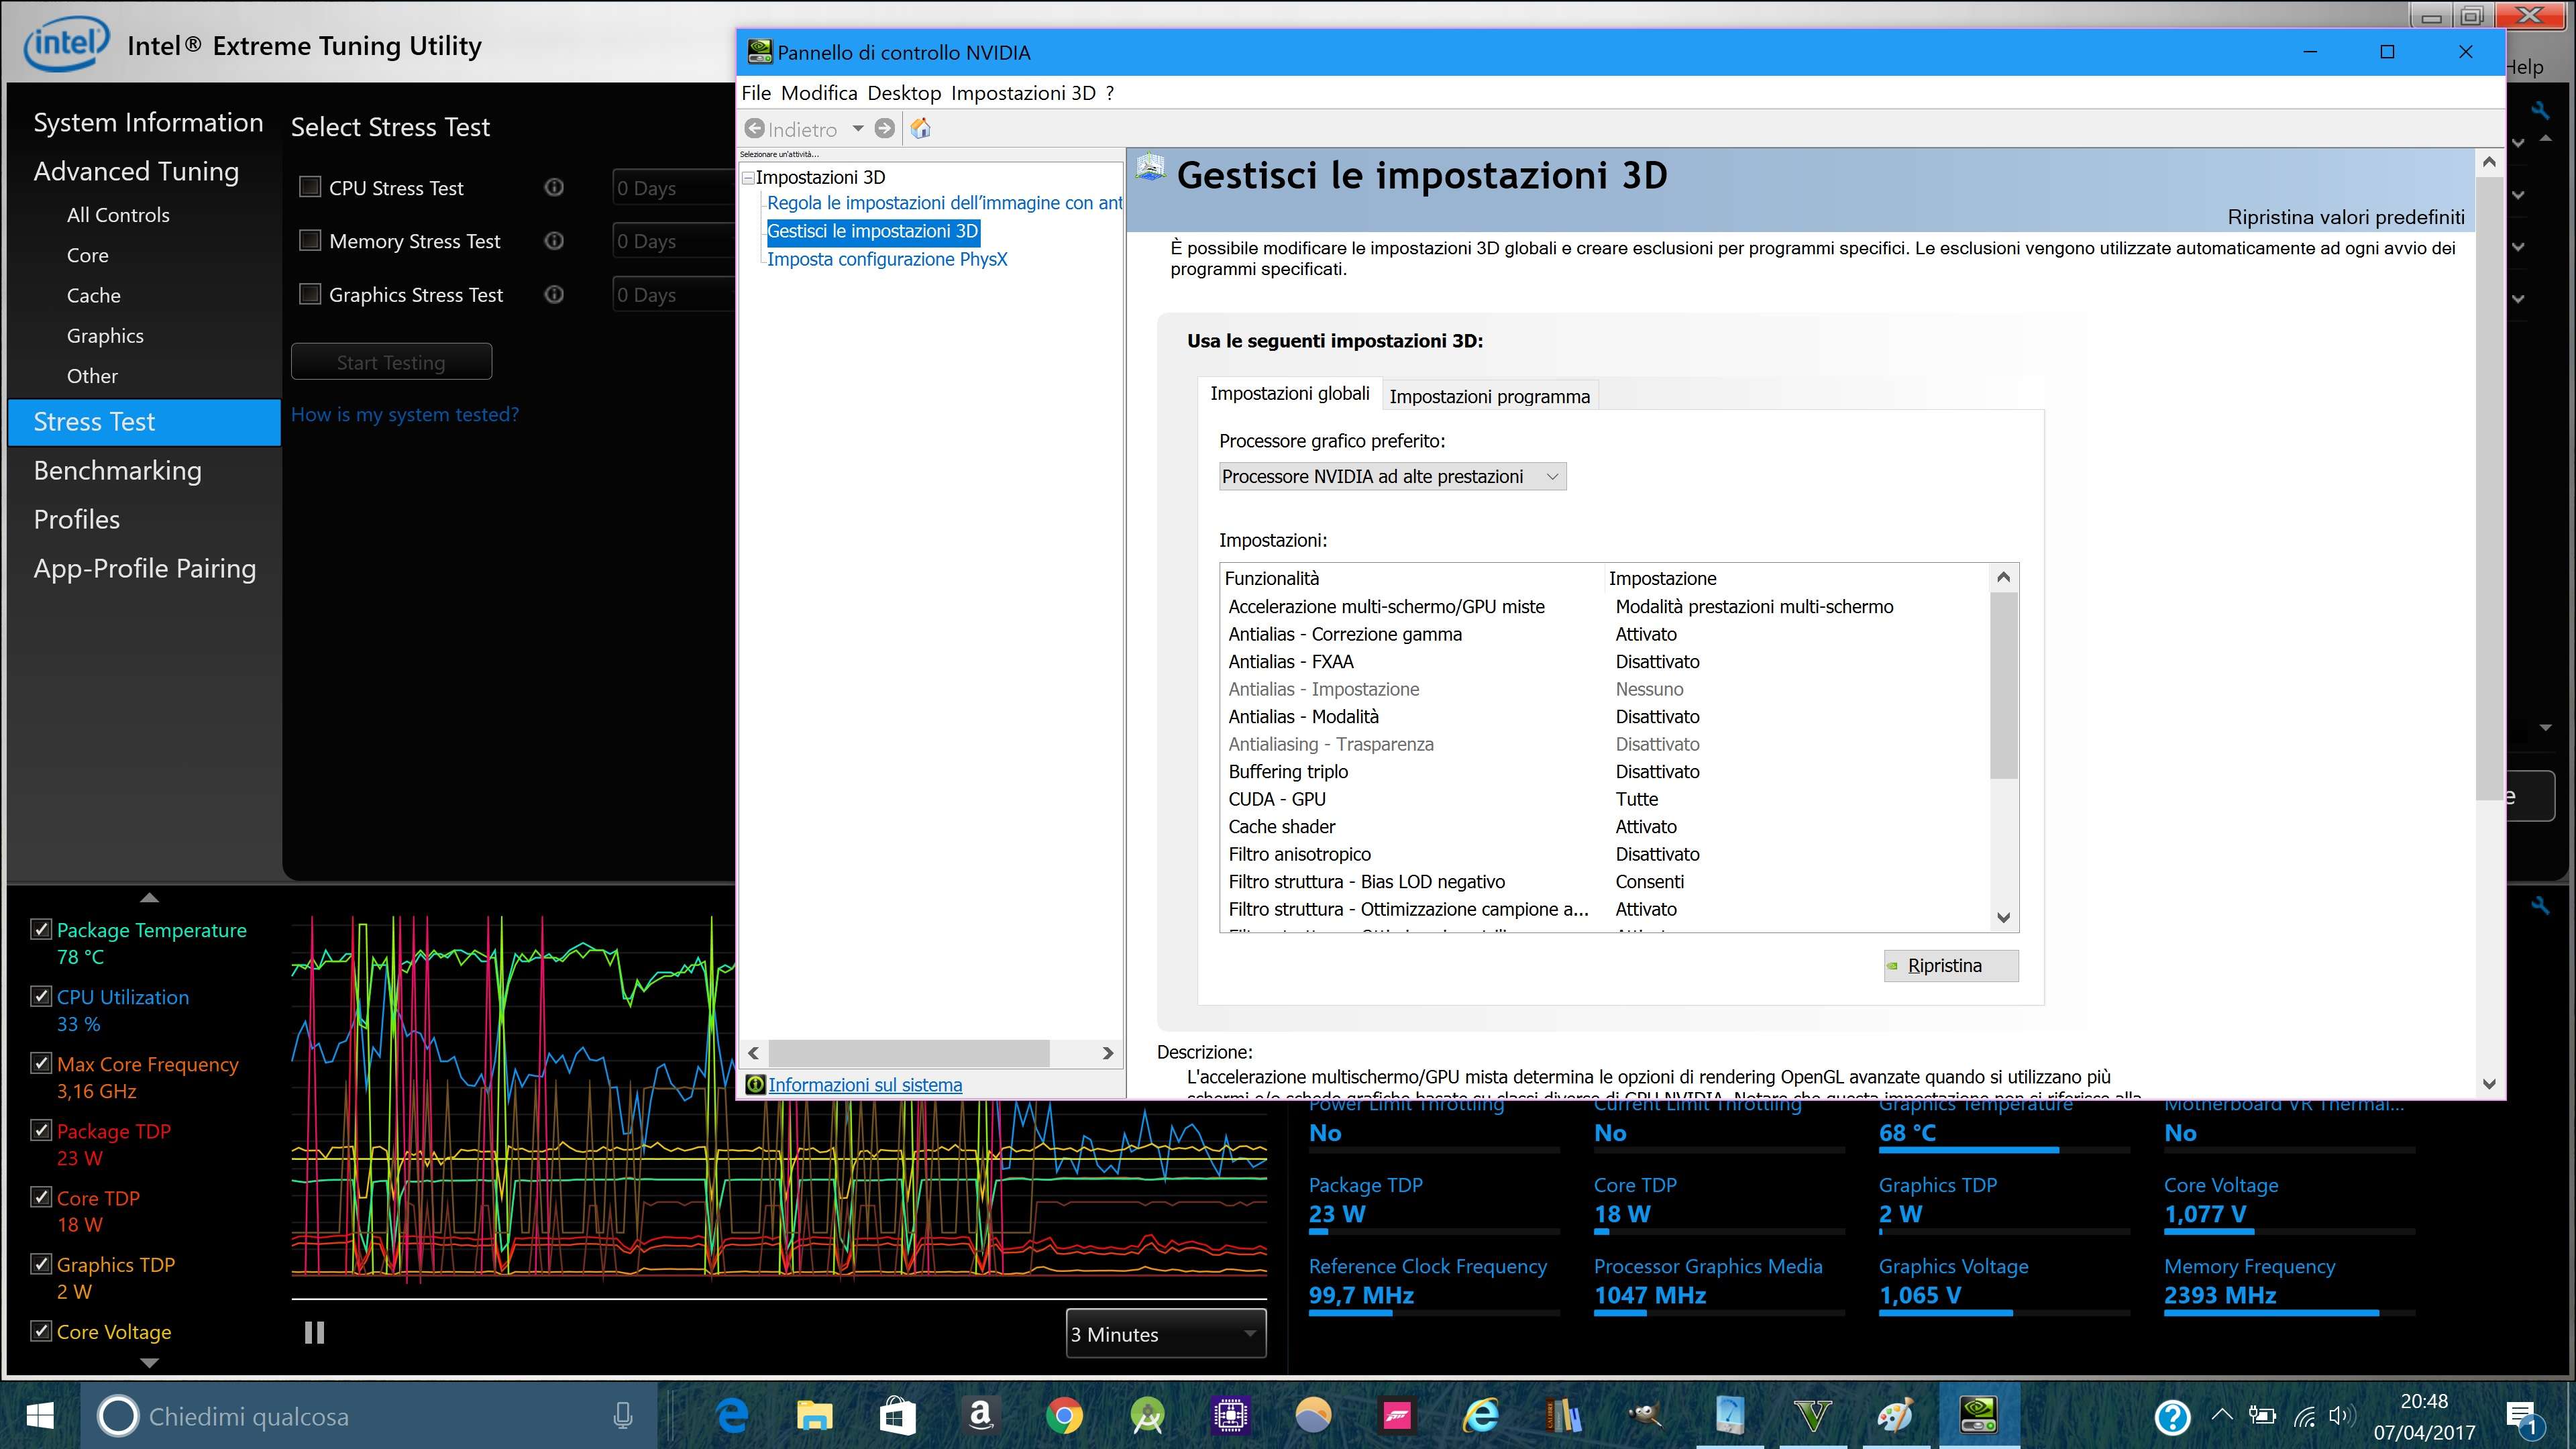Uncheck Package TDP in the graph legend

[41, 1130]
